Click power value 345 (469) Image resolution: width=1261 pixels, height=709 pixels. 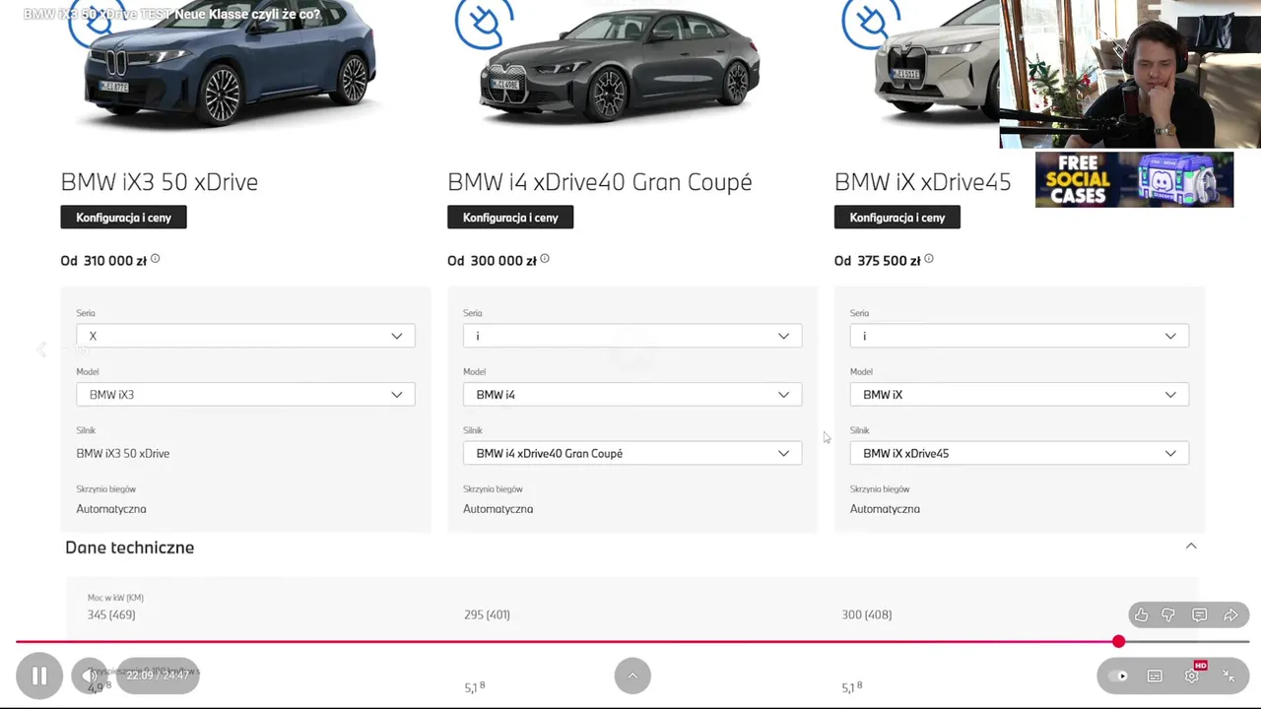[x=111, y=614]
